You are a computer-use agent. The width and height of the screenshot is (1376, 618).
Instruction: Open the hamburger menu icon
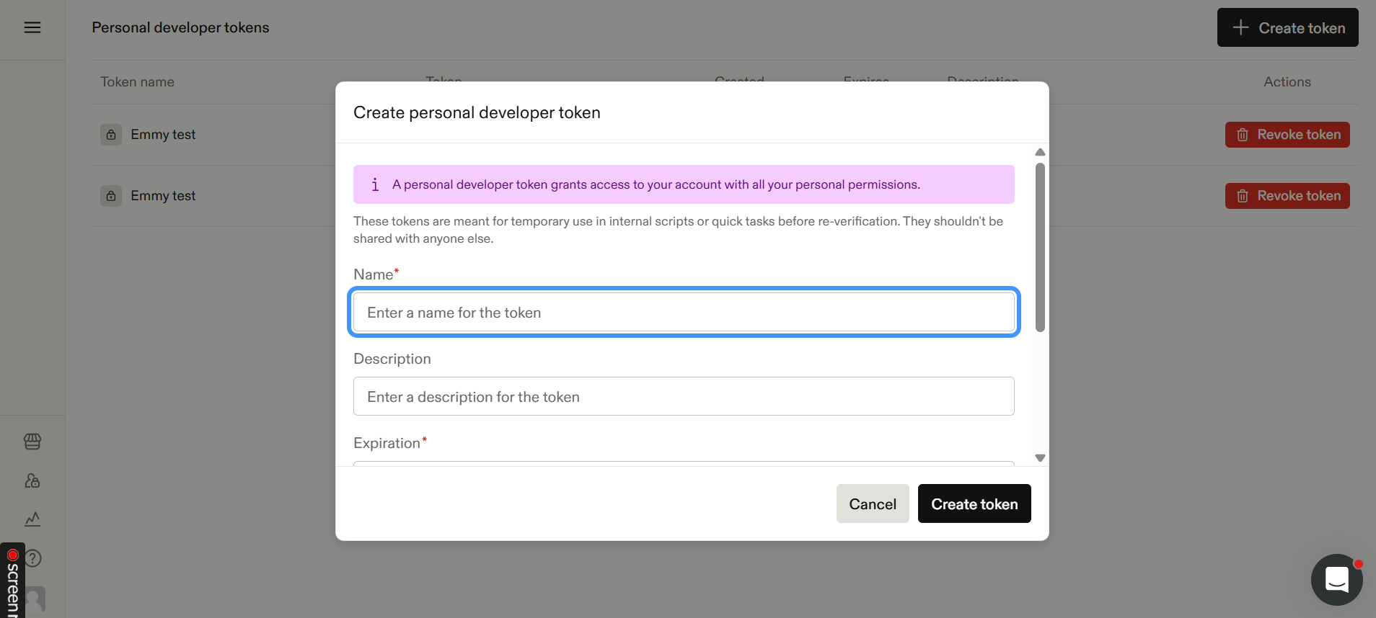(x=32, y=27)
